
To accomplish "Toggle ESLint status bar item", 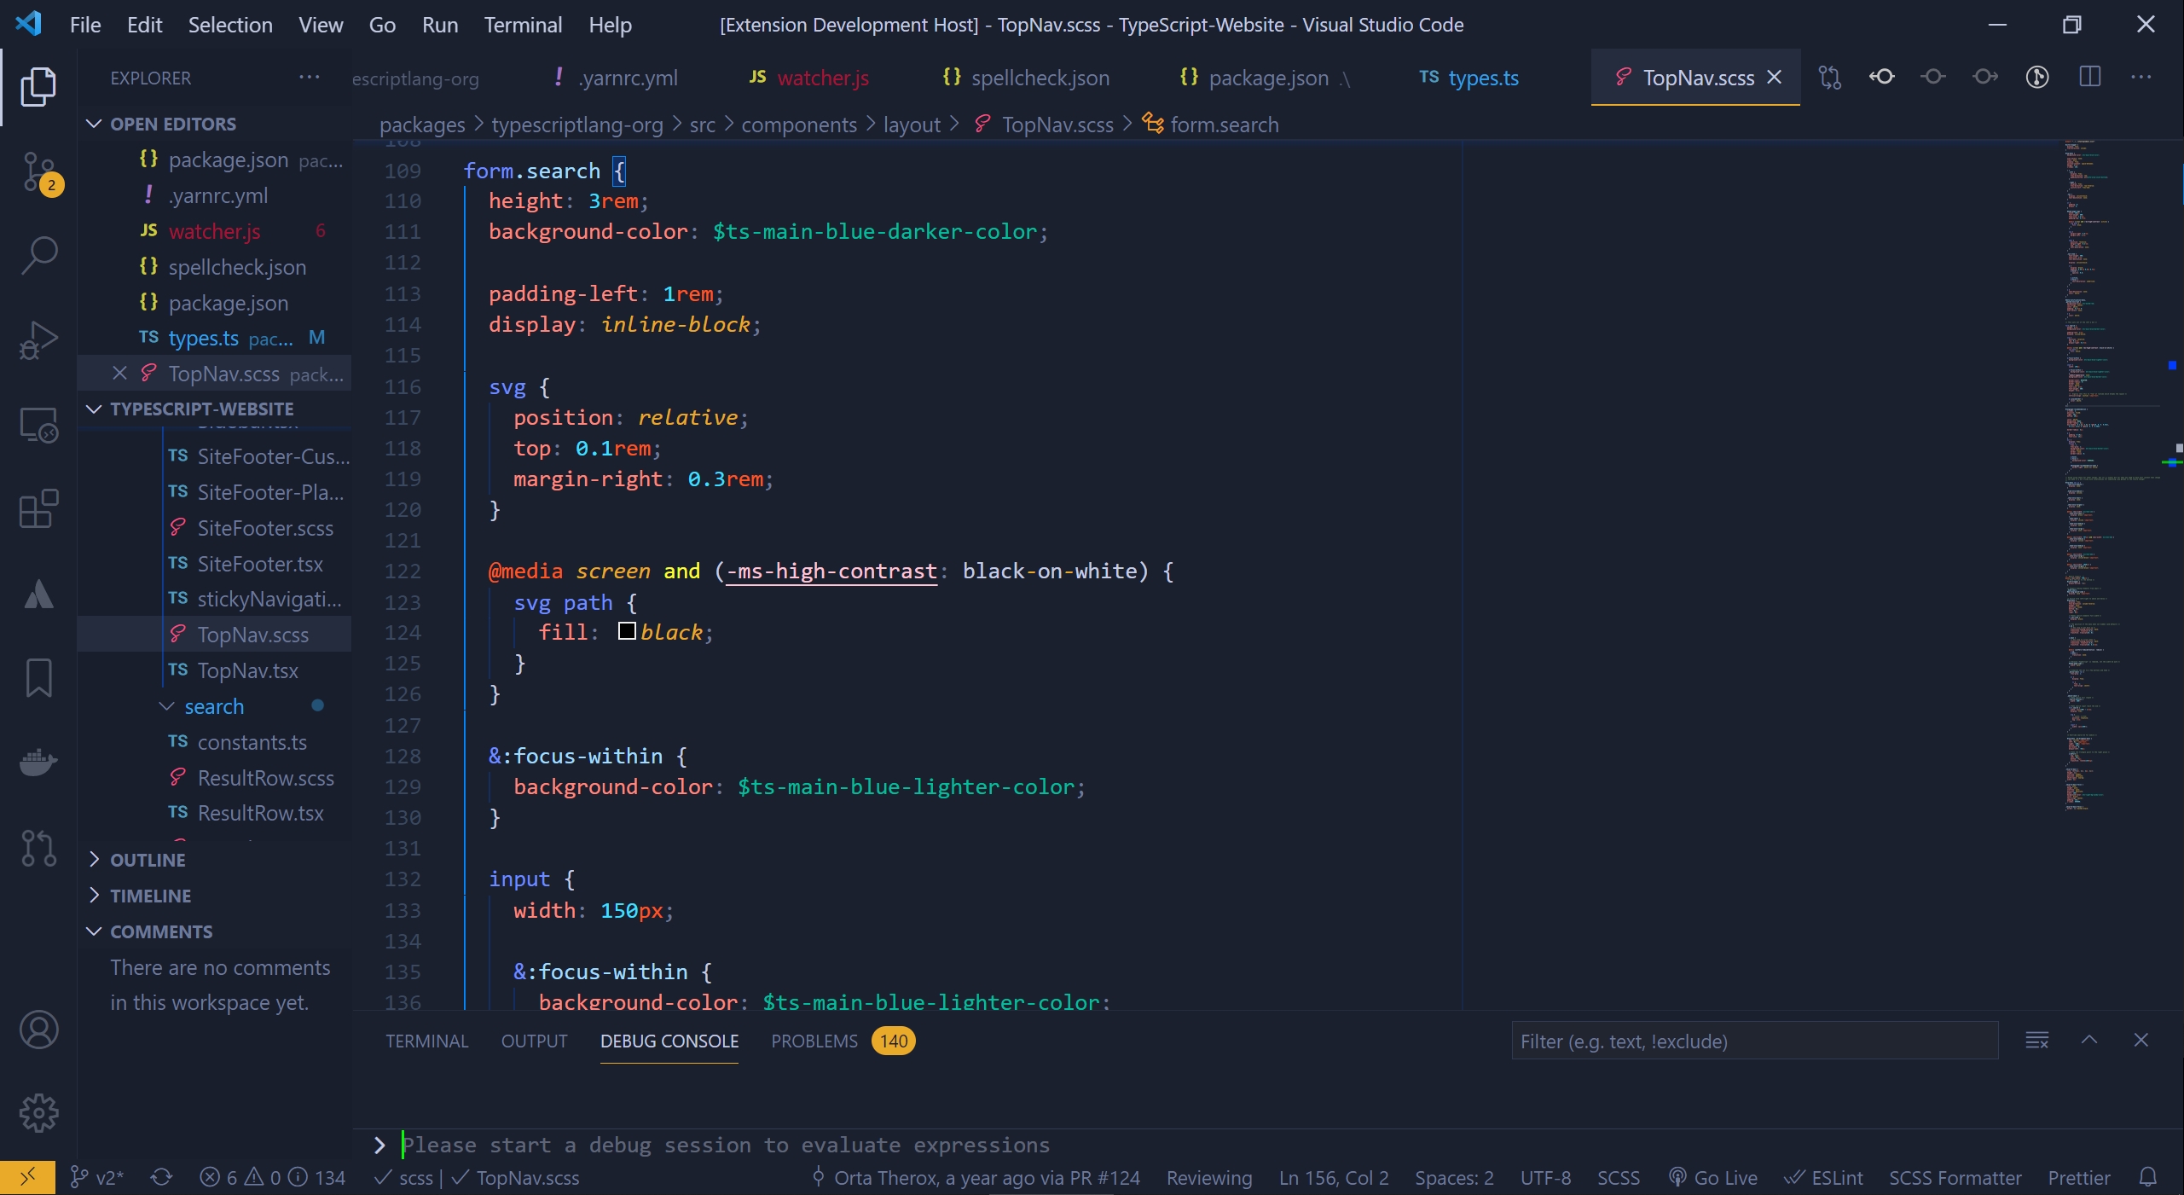I will click(1823, 1178).
